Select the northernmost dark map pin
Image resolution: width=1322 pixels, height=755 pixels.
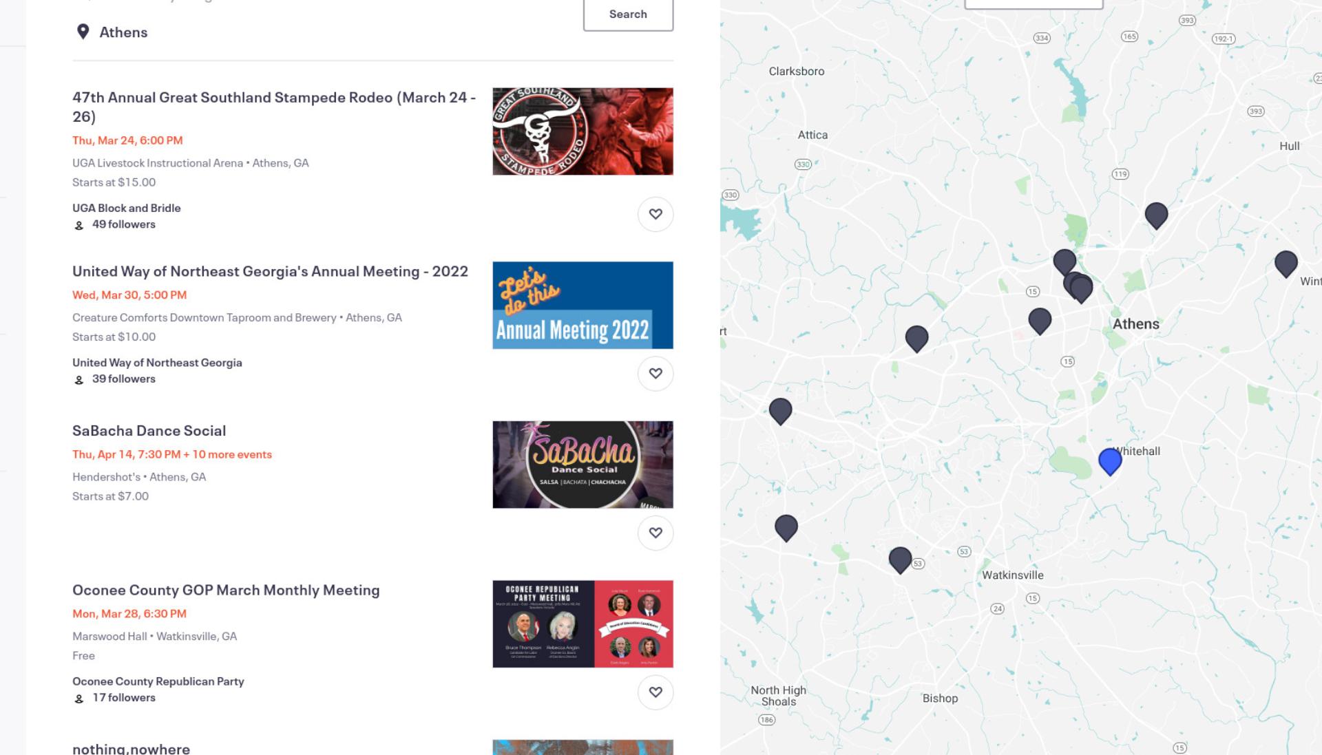click(1156, 215)
